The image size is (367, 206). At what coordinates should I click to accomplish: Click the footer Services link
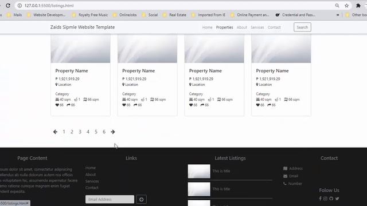92,181
